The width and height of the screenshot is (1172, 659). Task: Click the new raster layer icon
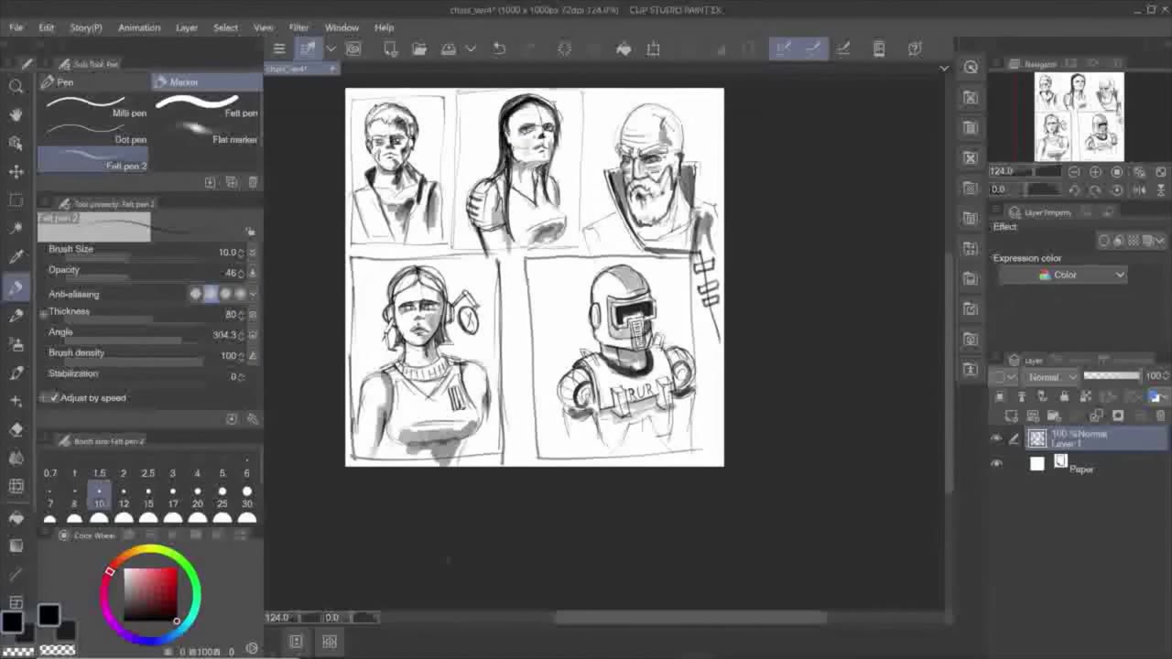click(1012, 416)
